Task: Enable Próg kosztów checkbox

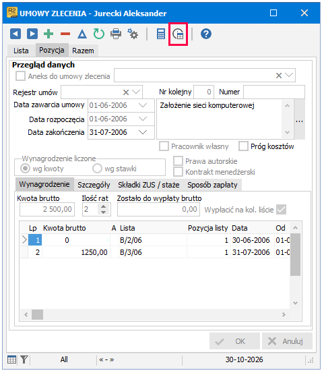Action: tap(243, 146)
